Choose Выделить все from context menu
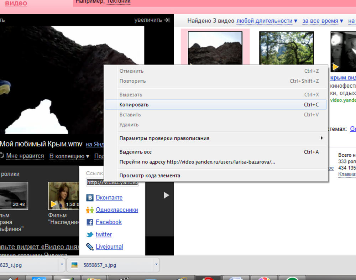The width and height of the screenshot is (356, 280). (135, 152)
